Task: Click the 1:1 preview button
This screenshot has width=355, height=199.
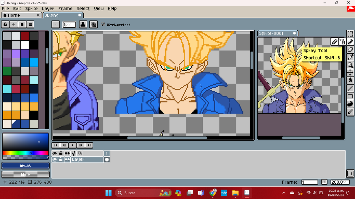Action: (x=350, y=173)
